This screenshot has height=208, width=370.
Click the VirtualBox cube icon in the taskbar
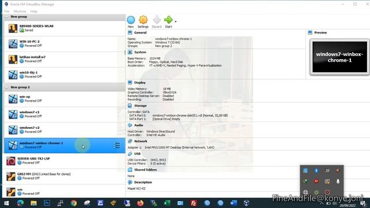click(247, 203)
